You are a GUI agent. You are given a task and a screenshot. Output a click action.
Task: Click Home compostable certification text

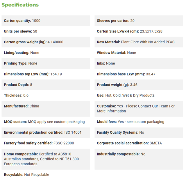tap(41, 159)
